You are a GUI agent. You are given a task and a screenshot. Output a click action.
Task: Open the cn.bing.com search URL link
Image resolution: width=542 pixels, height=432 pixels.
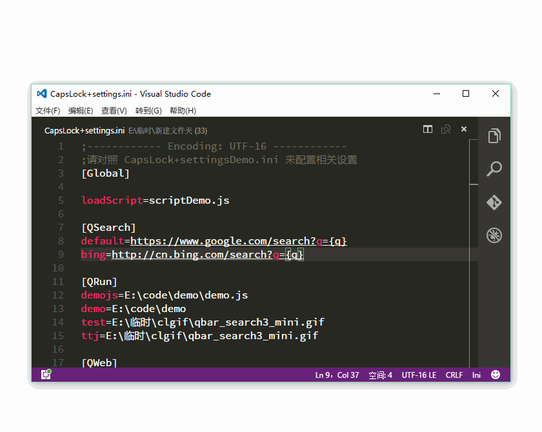[207, 255]
